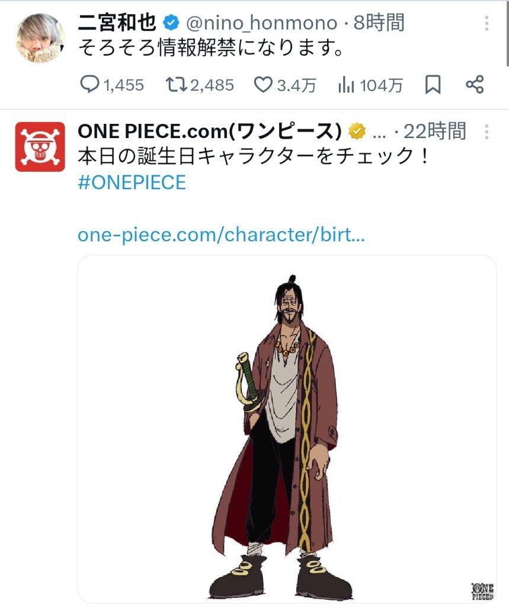Open the birthday character image
Viewport: 509px width, 614px height.
[x=287, y=429]
